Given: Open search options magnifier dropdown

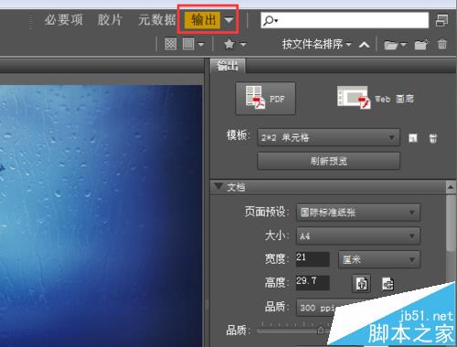Looking at the screenshot, I should point(271,20).
